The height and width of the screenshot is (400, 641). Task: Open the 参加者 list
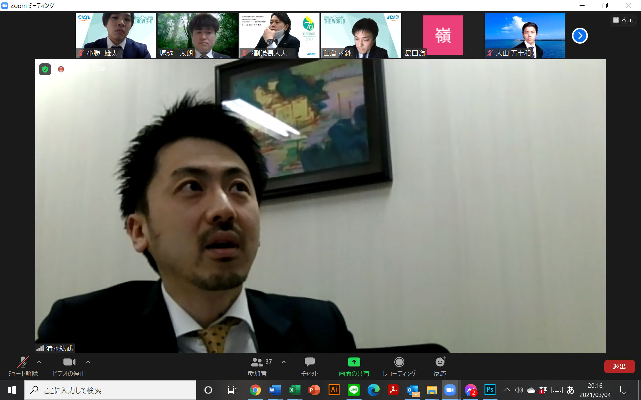257,366
